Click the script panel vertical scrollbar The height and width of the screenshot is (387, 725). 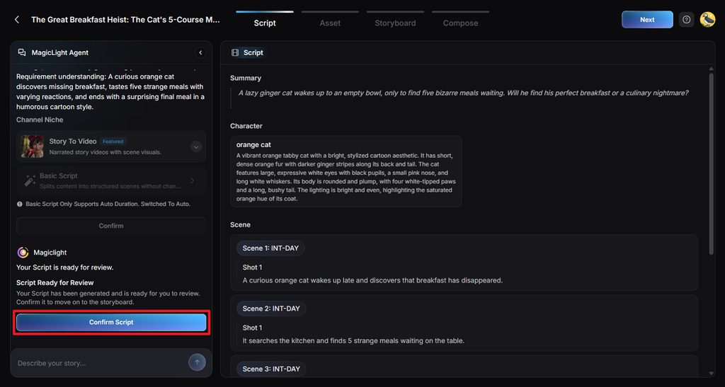click(711, 163)
